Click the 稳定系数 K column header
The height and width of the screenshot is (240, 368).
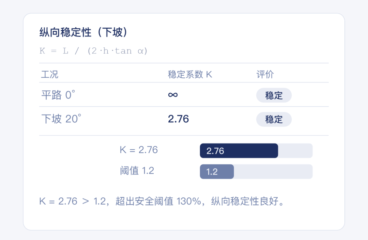190,75
